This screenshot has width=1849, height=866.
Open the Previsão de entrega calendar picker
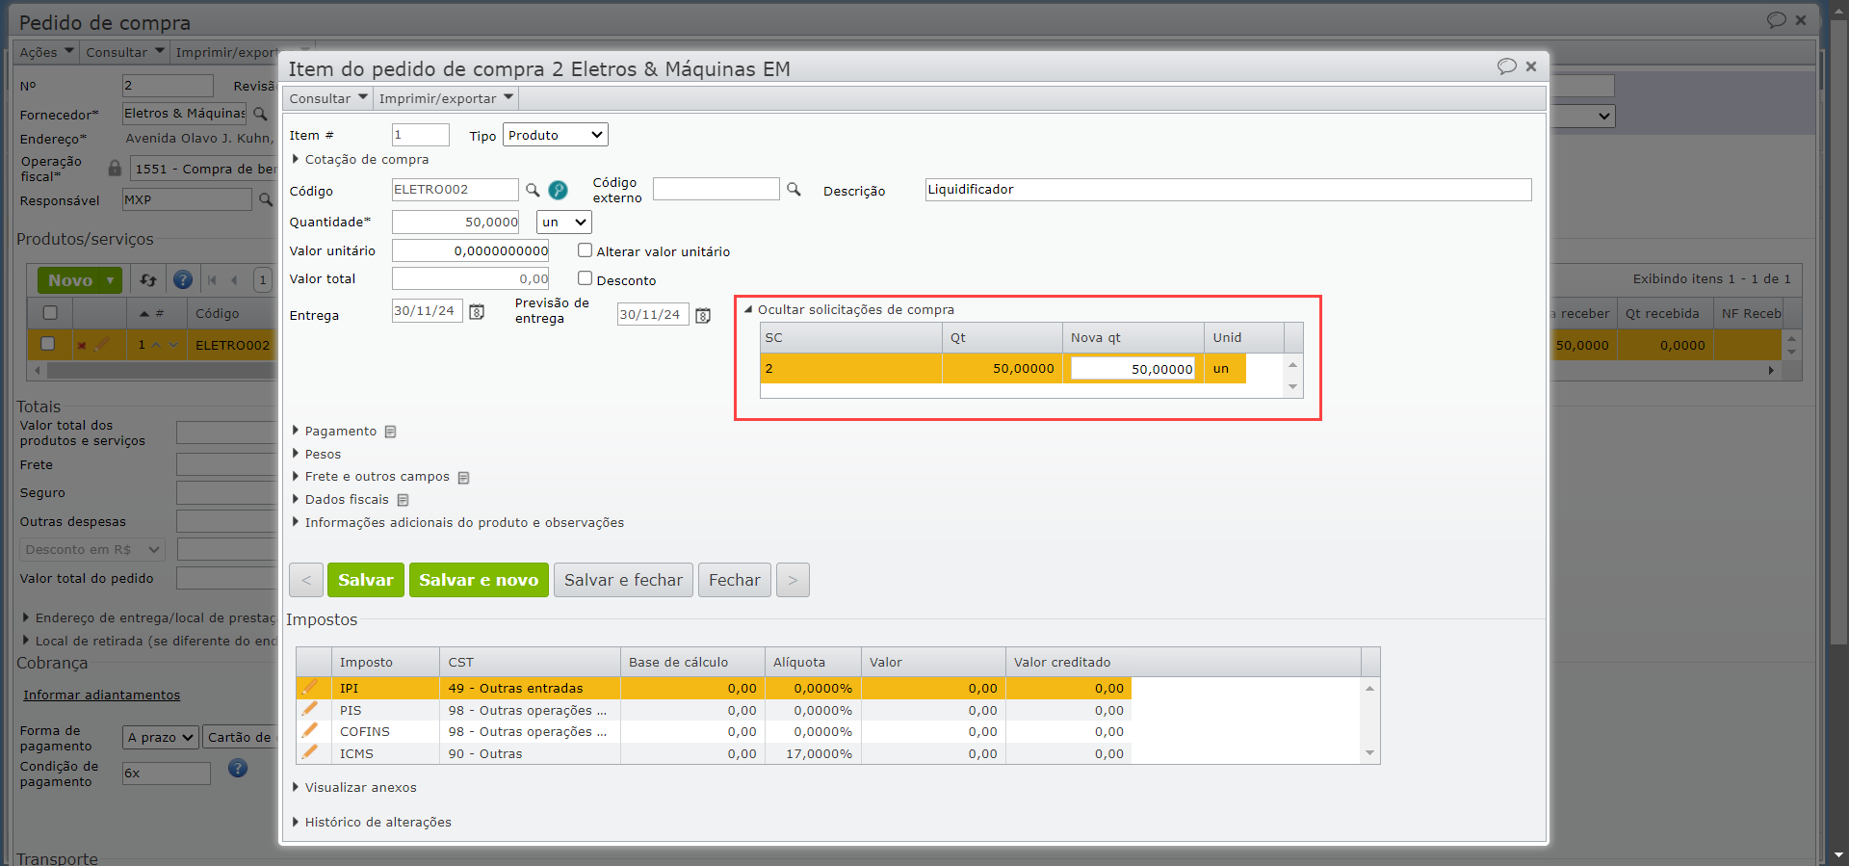pyautogui.click(x=703, y=315)
